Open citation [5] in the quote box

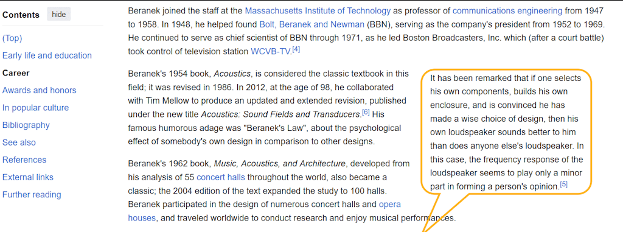(564, 185)
